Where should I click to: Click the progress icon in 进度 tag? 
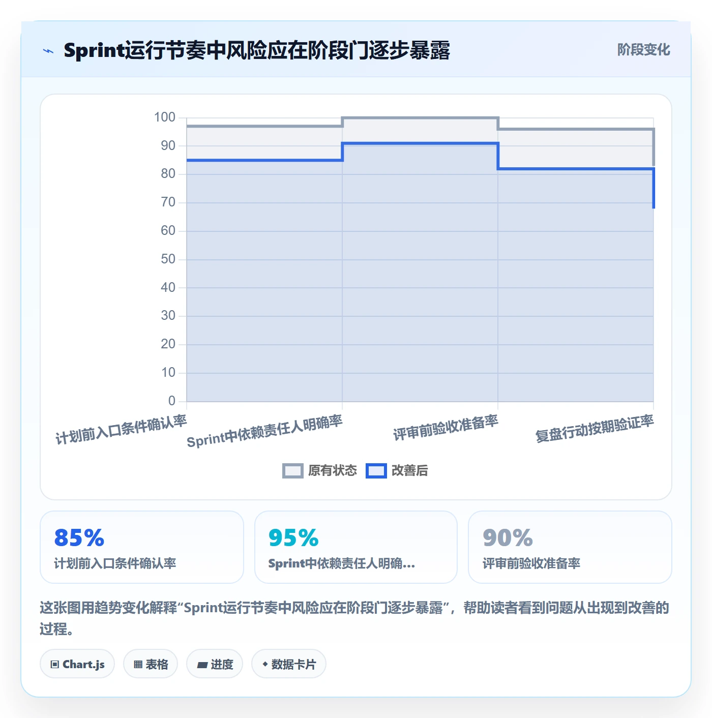[x=202, y=665]
